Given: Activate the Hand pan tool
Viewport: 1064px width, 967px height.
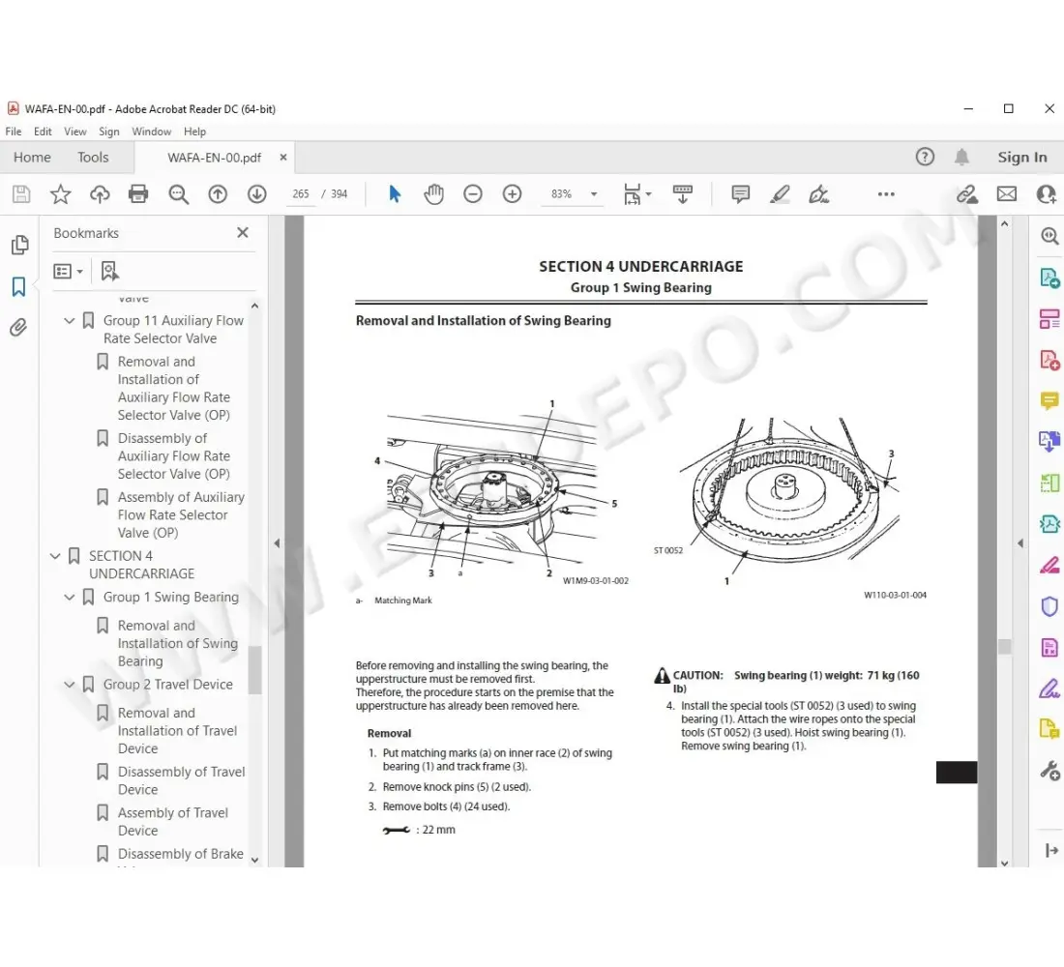Looking at the screenshot, I should tap(433, 194).
